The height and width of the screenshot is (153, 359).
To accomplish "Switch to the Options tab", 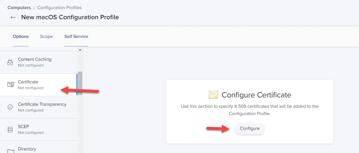I will tap(21, 37).
